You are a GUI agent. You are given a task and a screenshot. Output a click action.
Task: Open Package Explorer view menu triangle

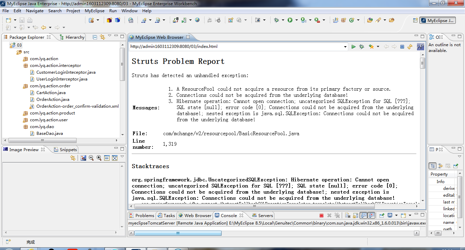[x=110, y=36]
